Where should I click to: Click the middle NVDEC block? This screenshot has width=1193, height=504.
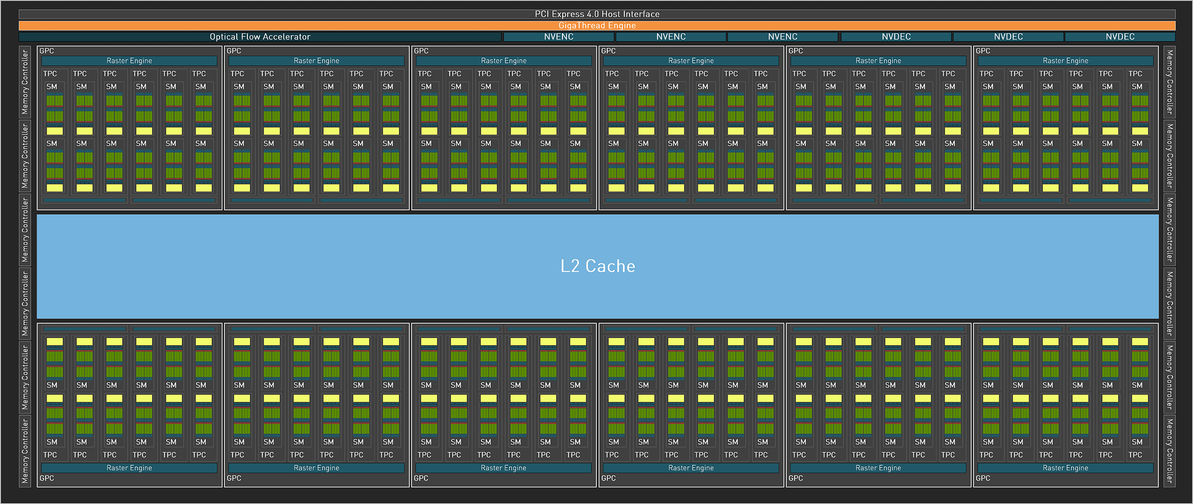(1008, 37)
